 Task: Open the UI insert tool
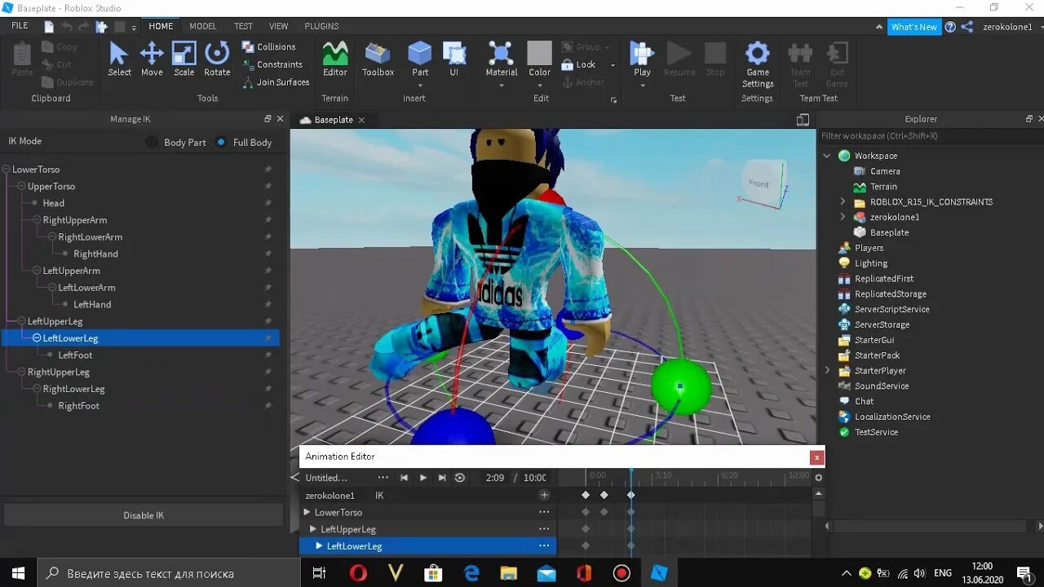[454, 60]
